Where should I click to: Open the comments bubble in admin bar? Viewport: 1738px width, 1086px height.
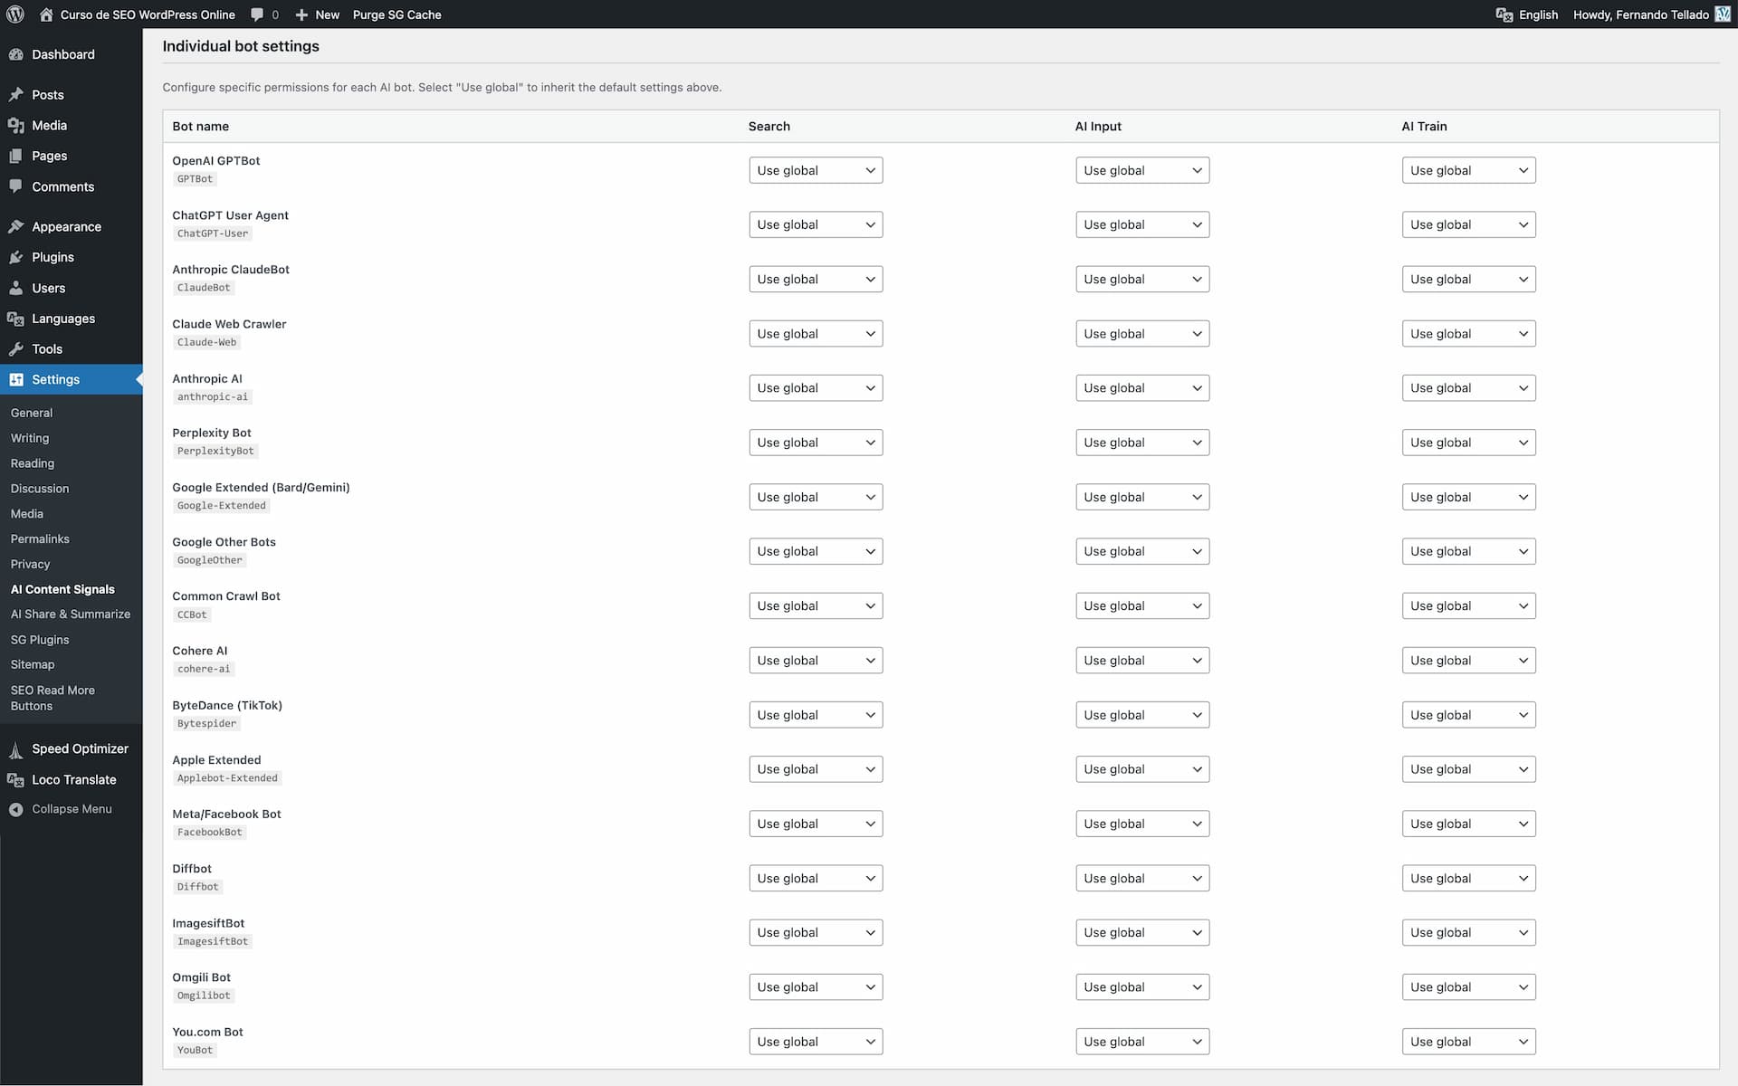256,14
